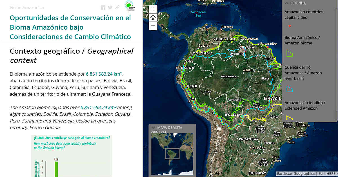338x177 pixels.
Task: Click the PARAGUAY country label
Action: (248, 139)
